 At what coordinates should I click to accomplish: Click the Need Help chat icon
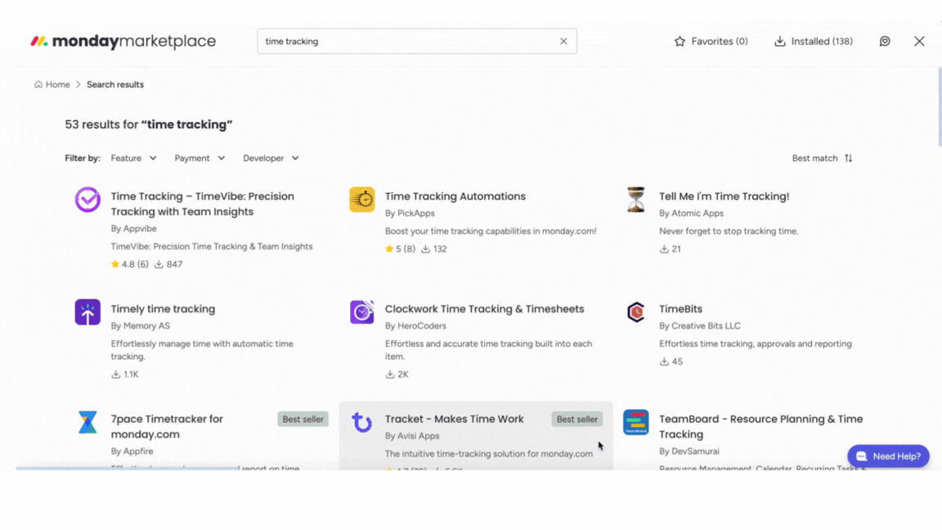pyautogui.click(x=862, y=456)
